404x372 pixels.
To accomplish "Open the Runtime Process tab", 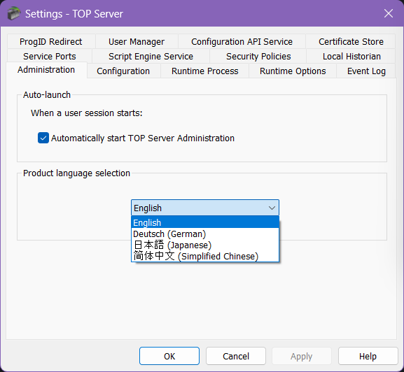I will coord(205,71).
